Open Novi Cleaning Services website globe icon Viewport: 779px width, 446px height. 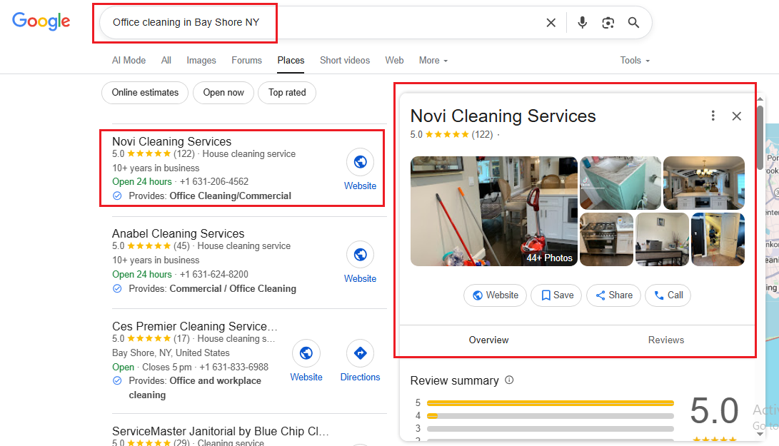pyautogui.click(x=360, y=163)
